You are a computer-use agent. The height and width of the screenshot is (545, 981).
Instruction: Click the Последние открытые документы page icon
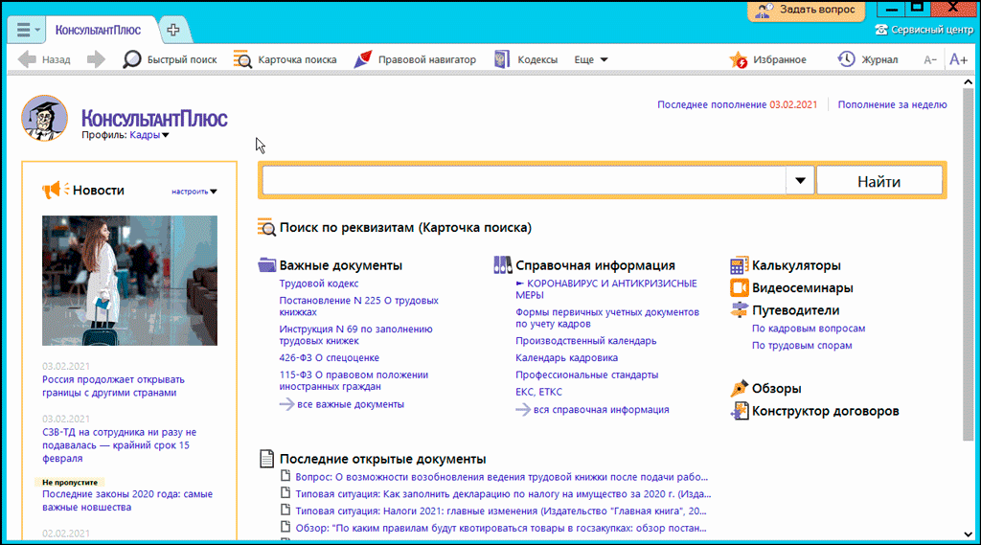[266, 459]
